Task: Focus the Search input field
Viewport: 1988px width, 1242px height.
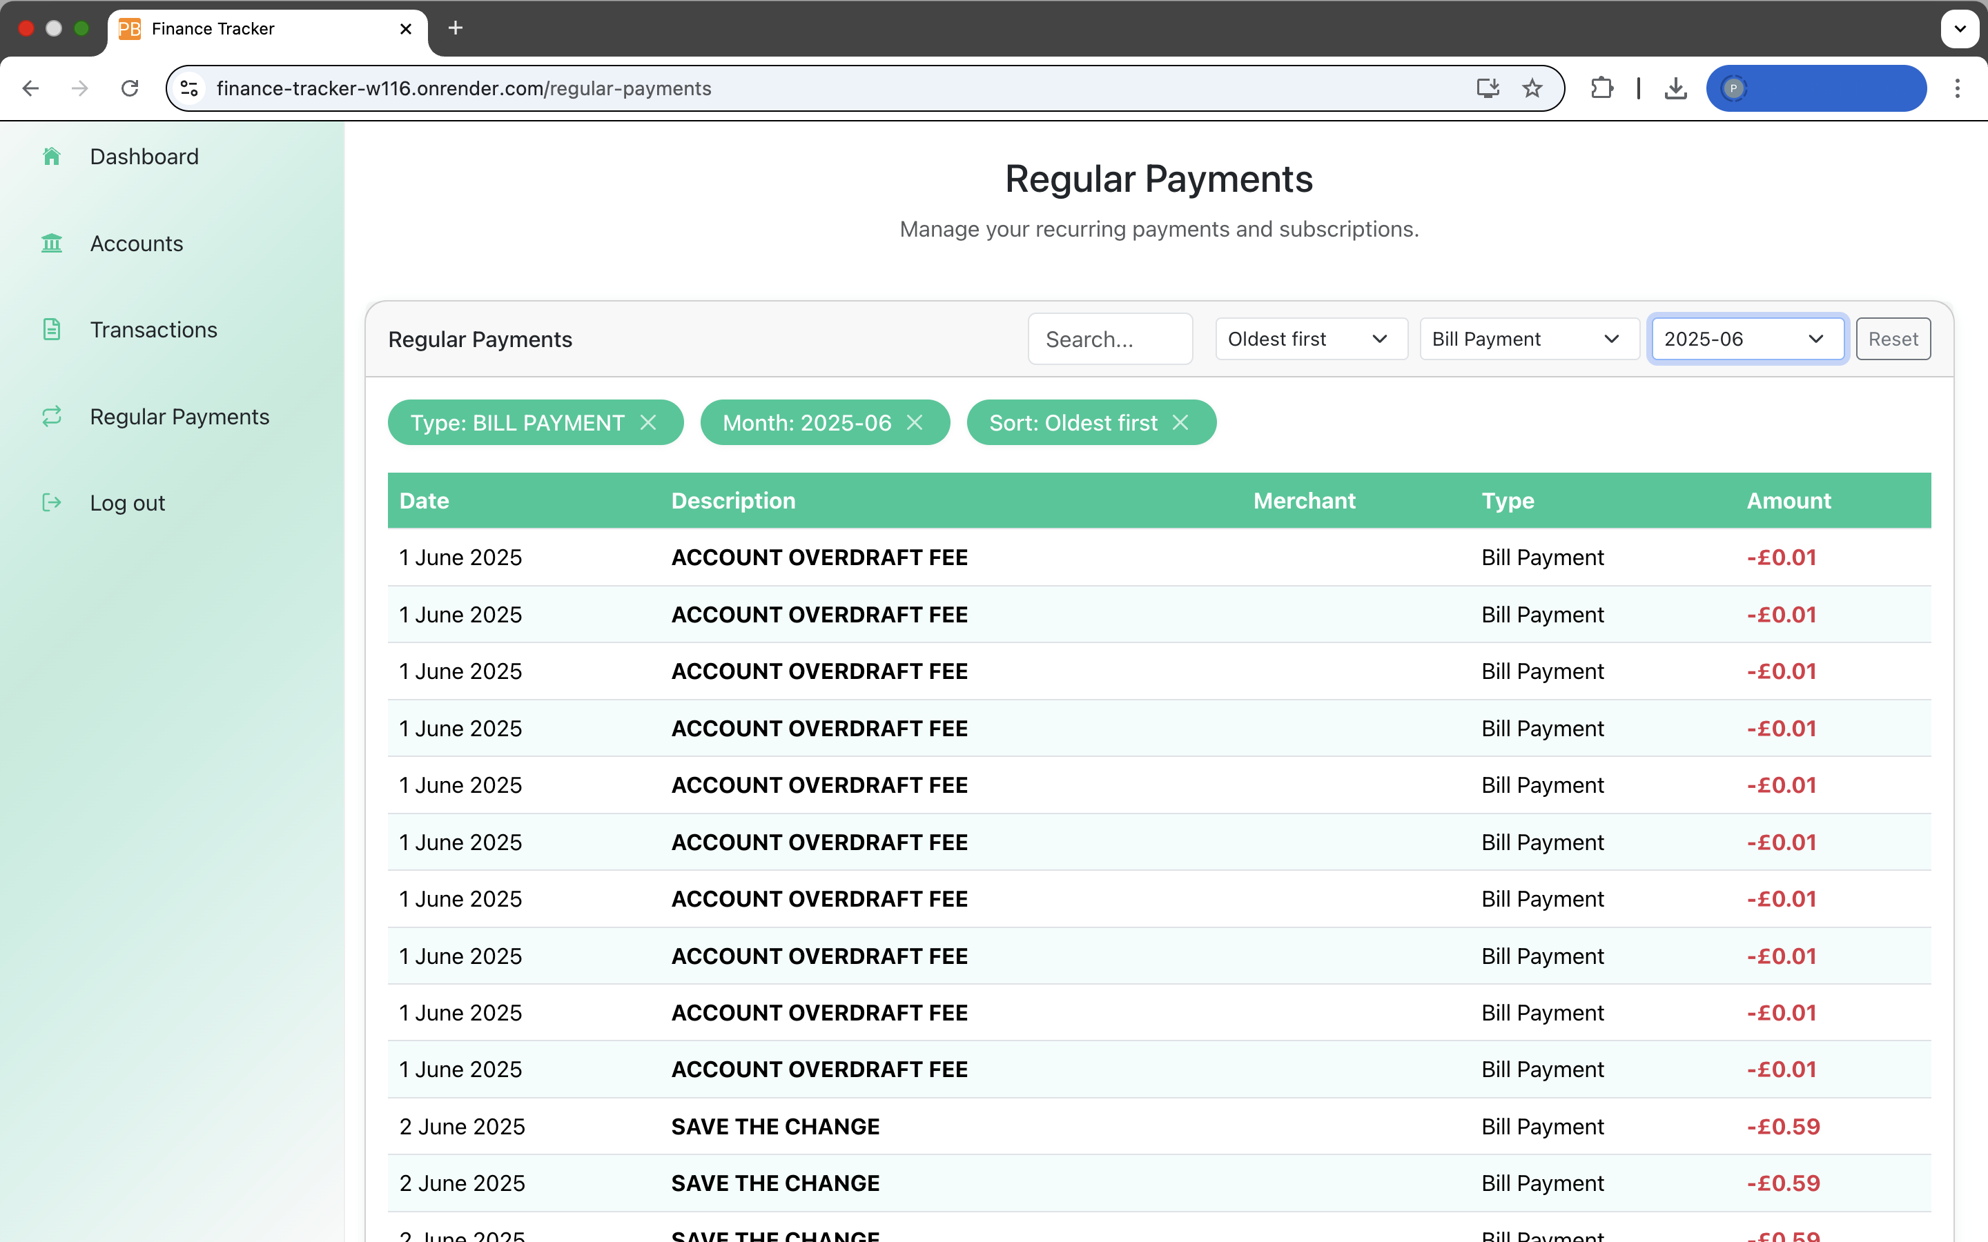Action: tap(1109, 339)
